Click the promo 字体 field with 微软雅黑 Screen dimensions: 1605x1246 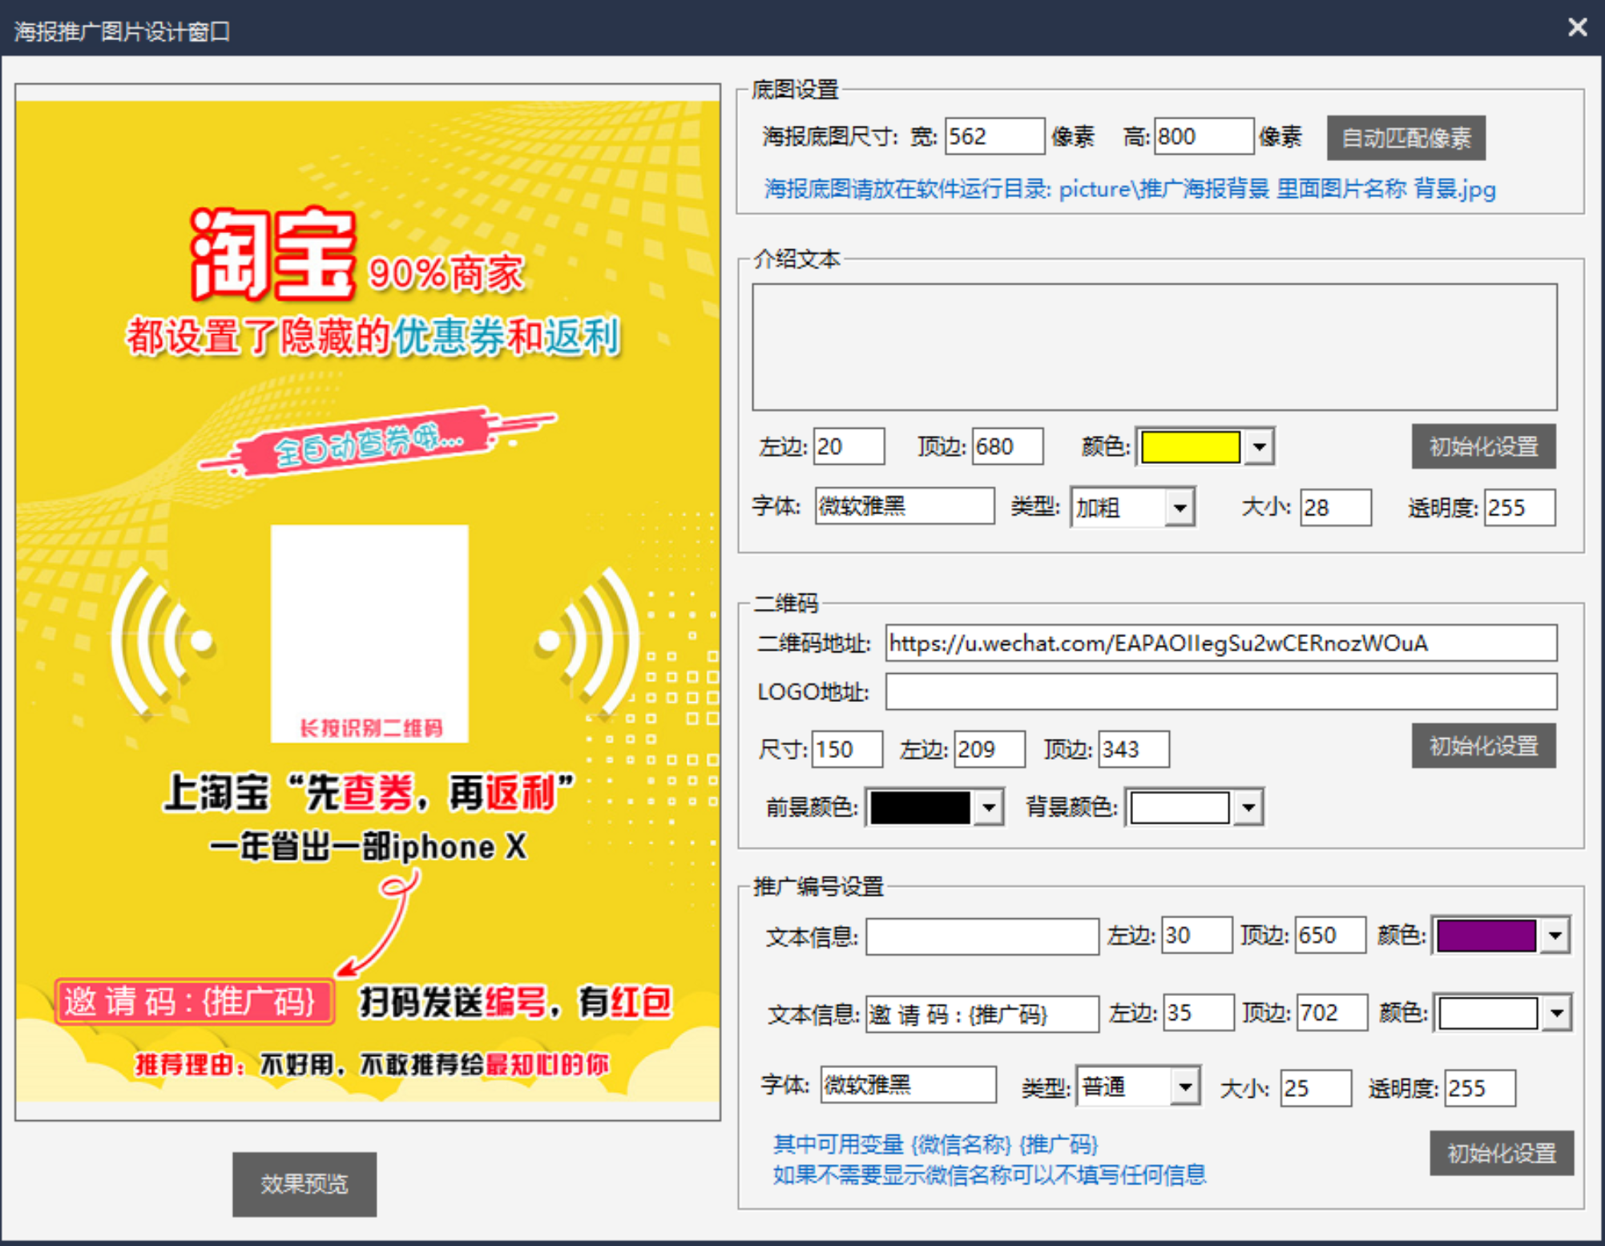click(x=908, y=1085)
